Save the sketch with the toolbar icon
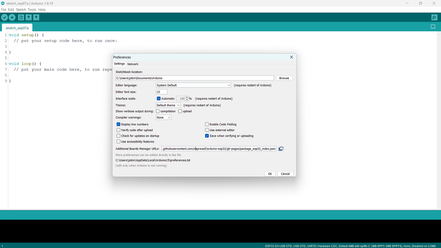This screenshot has width=441, height=248. [36, 17]
